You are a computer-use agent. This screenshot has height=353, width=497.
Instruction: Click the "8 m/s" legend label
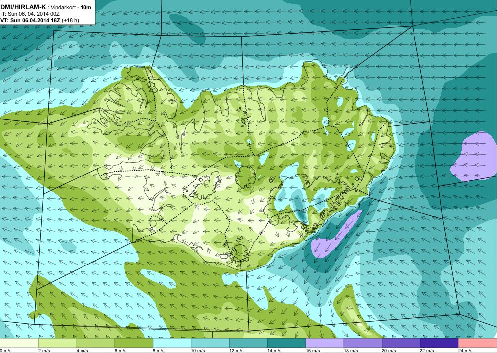click(x=159, y=351)
